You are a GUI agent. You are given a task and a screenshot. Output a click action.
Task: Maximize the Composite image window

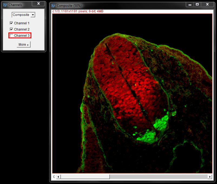198,5
